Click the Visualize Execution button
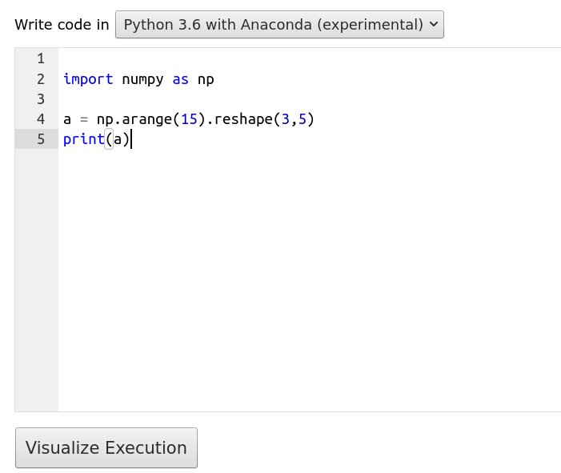The height and width of the screenshot is (473, 561). 106,447
